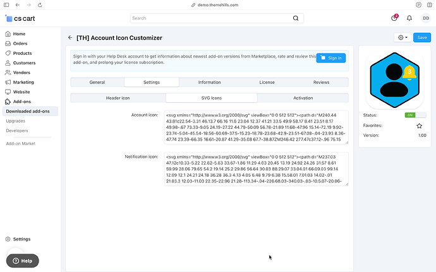
Task: Click the search magnifier icon
Action: click(x=296, y=18)
